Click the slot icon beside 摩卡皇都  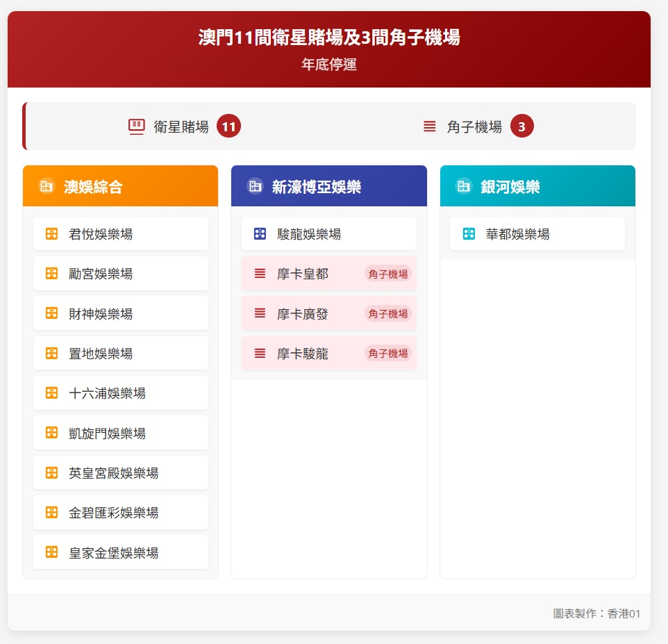pyautogui.click(x=260, y=274)
